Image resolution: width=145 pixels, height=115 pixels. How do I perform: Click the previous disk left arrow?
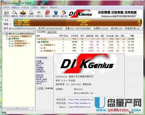click(x=6, y=20)
